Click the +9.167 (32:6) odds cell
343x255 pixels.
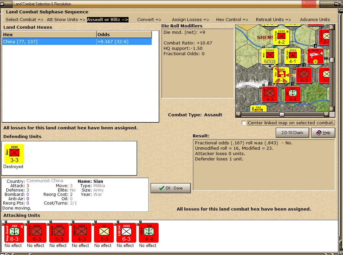coord(124,41)
